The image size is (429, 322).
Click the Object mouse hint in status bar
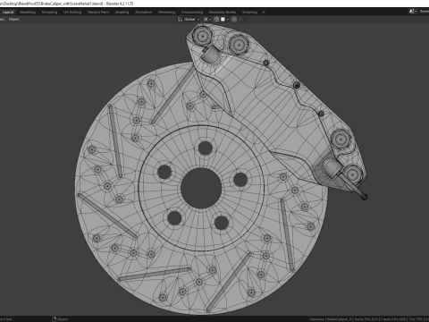[60, 319]
